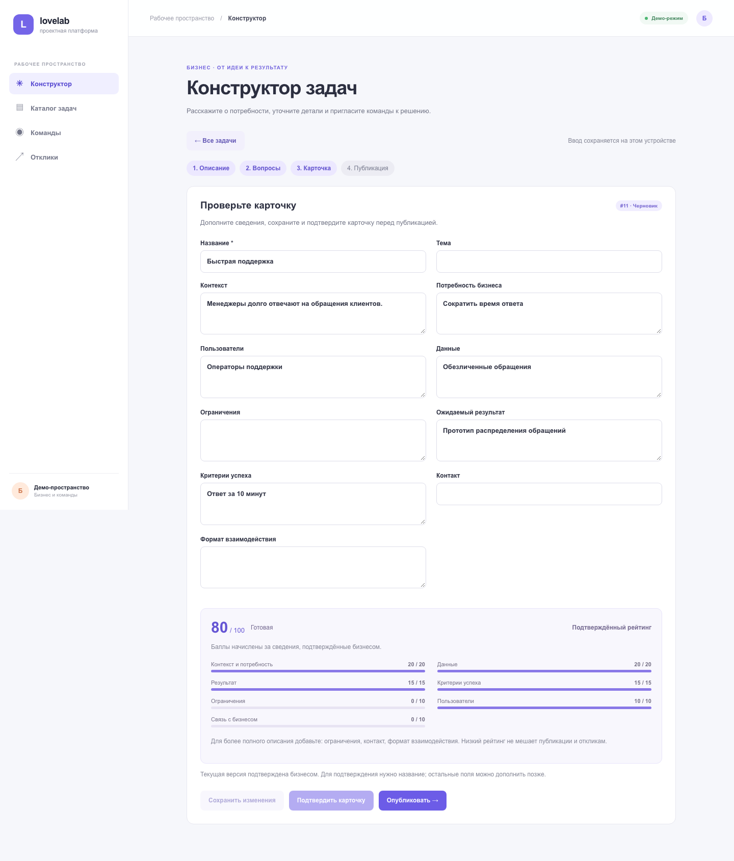Click Рабочее пространство breadcrumb link
734x861 pixels.
point(182,18)
